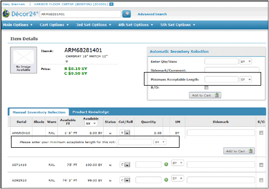Click the Minimum Acceptable Length input field
Viewport: 269px width, 189px height.
coord(221,79)
